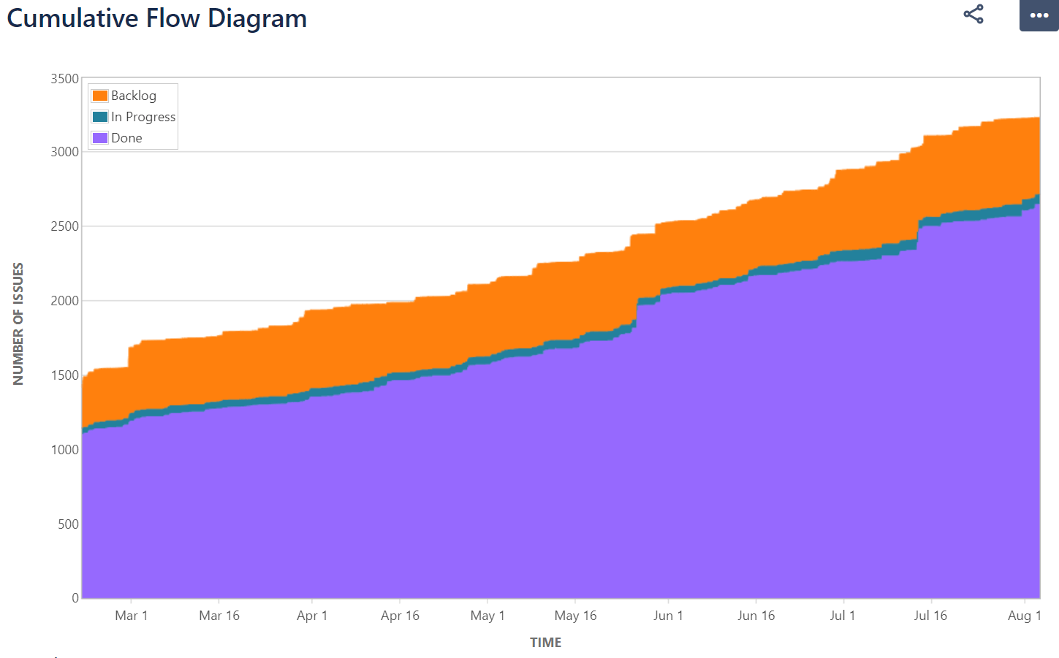Click the legend box in the chart

point(132,116)
